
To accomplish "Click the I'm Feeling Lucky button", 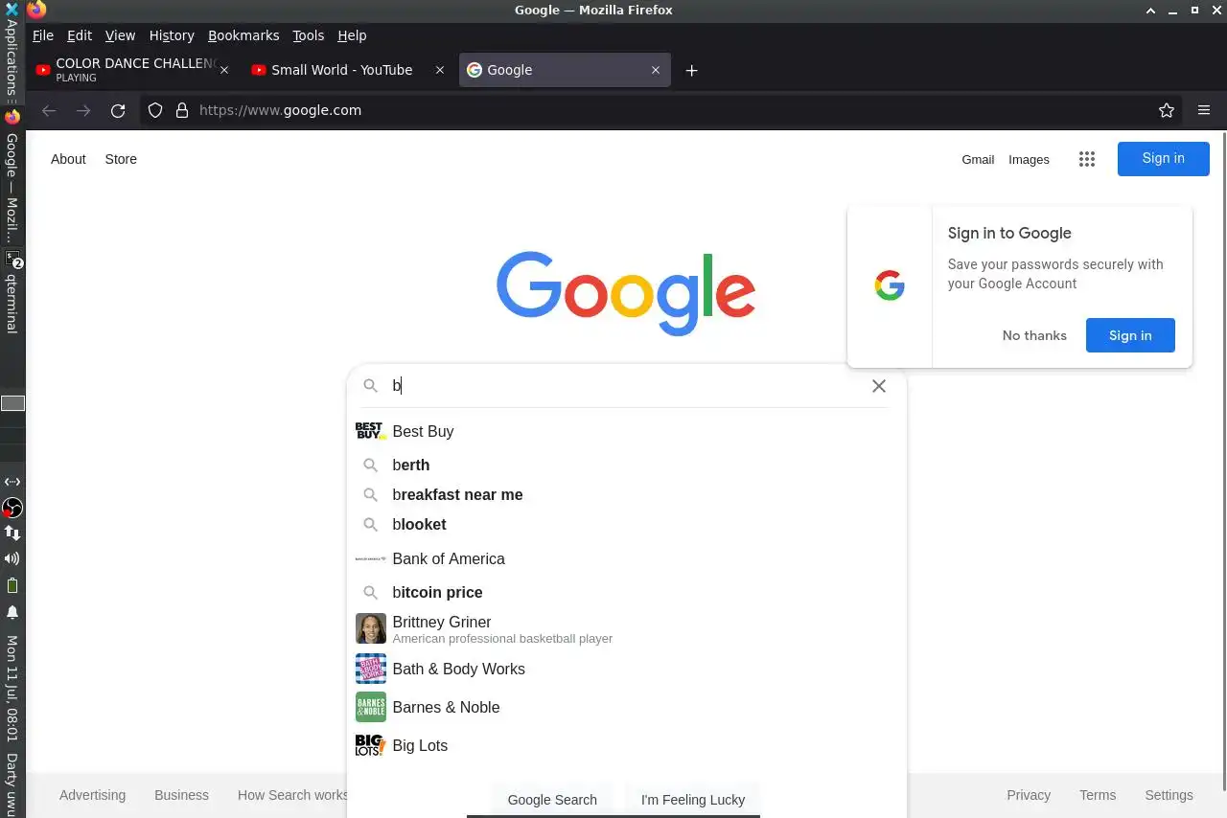I will point(693,800).
